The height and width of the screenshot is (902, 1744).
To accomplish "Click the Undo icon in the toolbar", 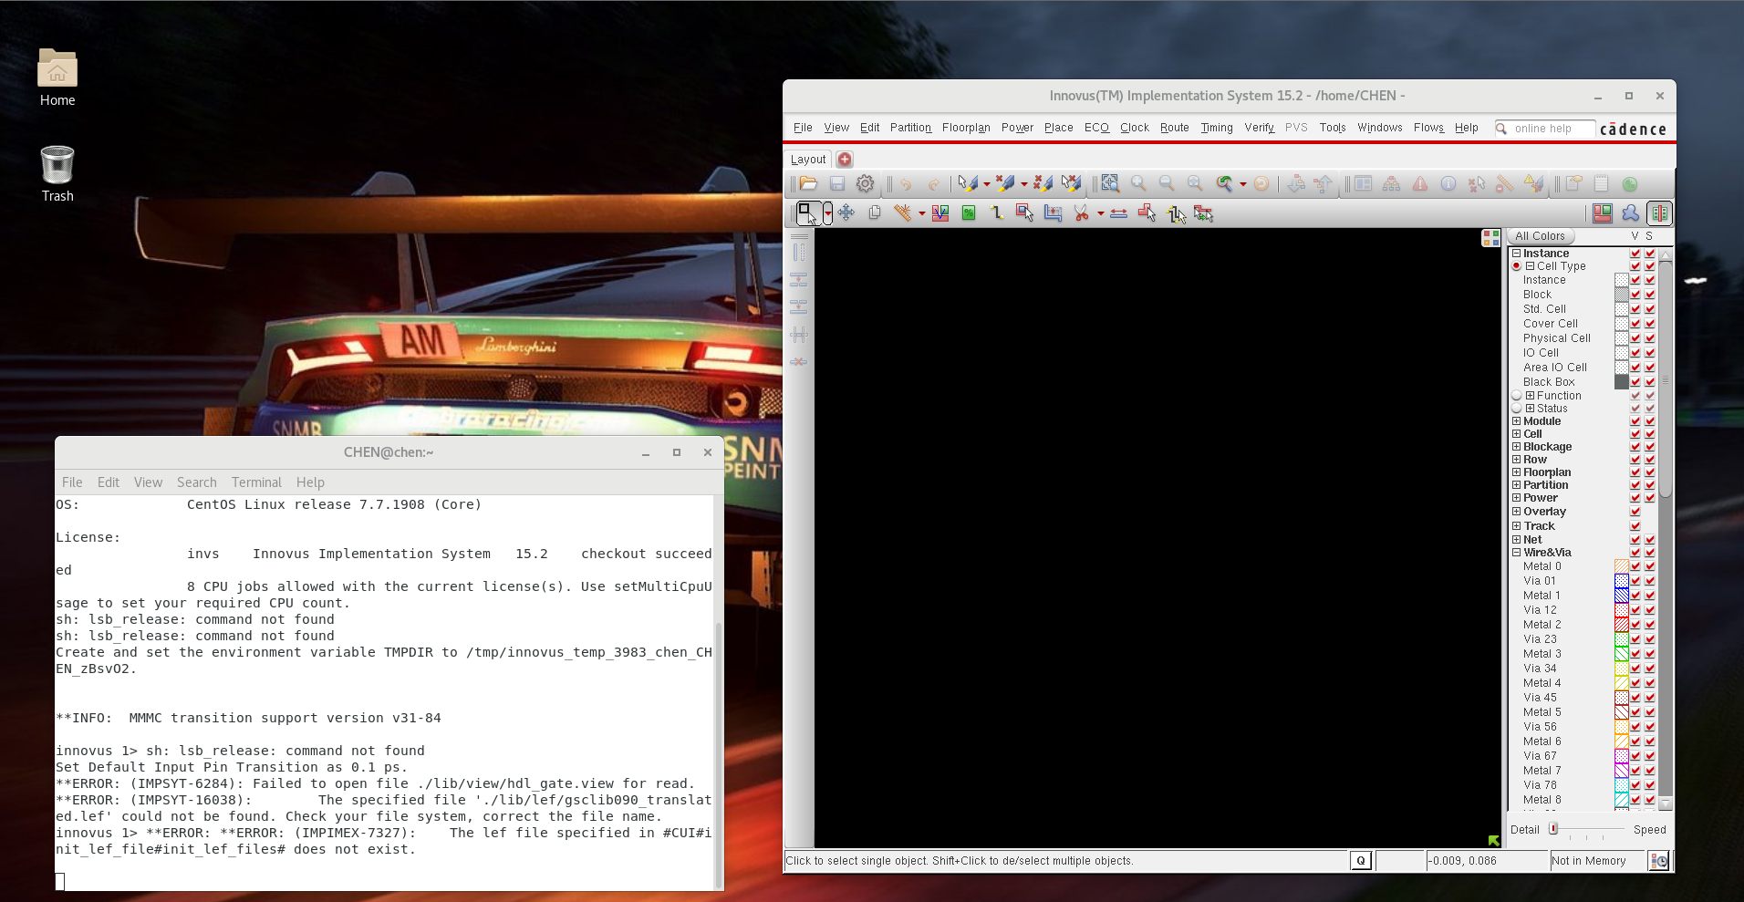I will (905, 184).
